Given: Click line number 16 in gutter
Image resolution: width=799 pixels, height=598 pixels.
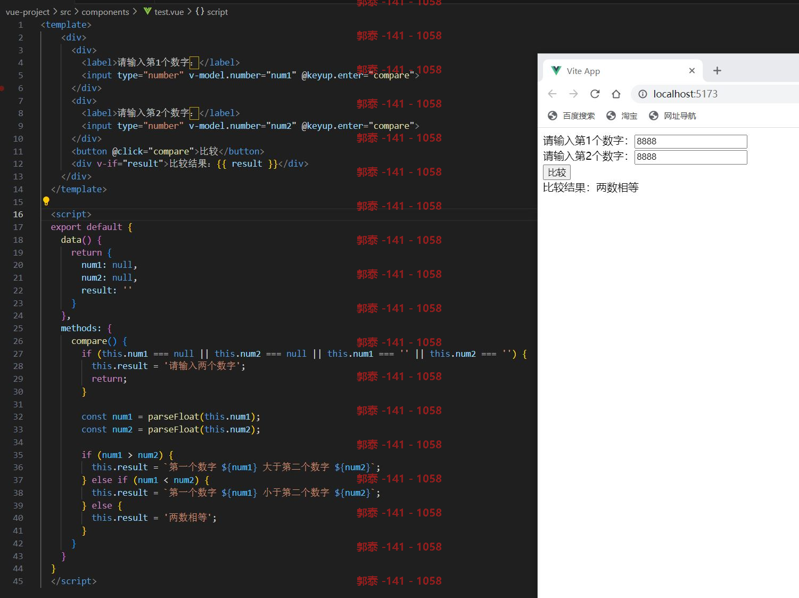Looking at the screenshot, I should 18,214.
